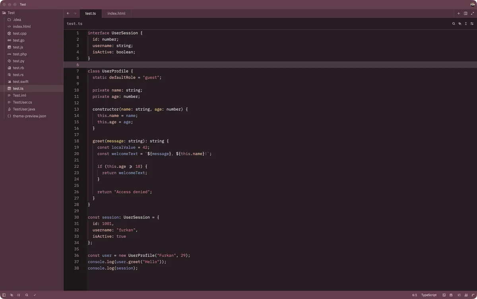Open test.cpp in the project panel
477x299 pixels.
click(x=32, y=33)
